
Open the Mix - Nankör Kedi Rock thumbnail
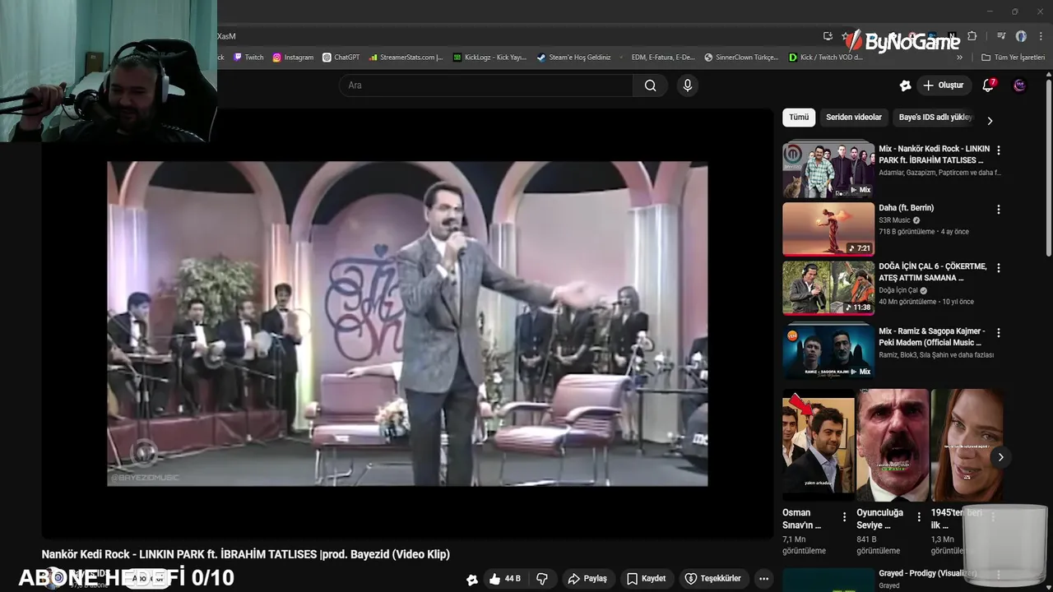[x=828, y=170]
